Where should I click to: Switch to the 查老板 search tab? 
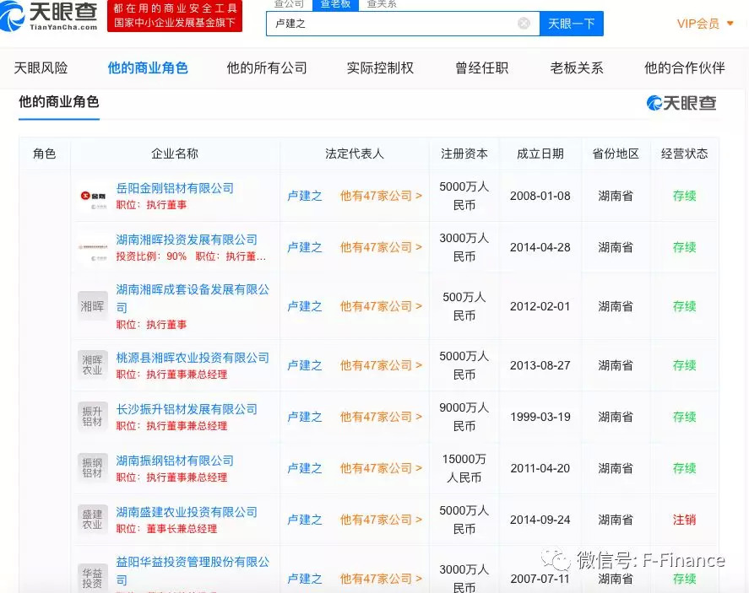point(335,4)
